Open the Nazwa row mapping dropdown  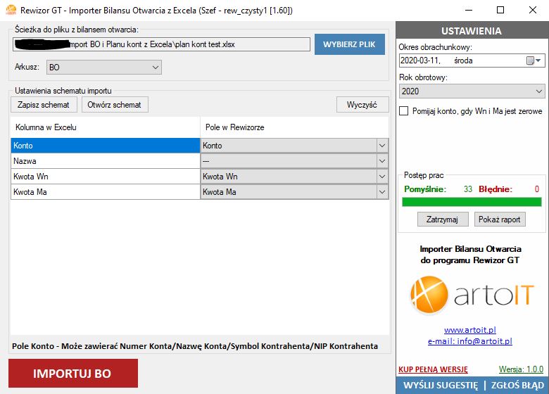[x=382, y=161]
